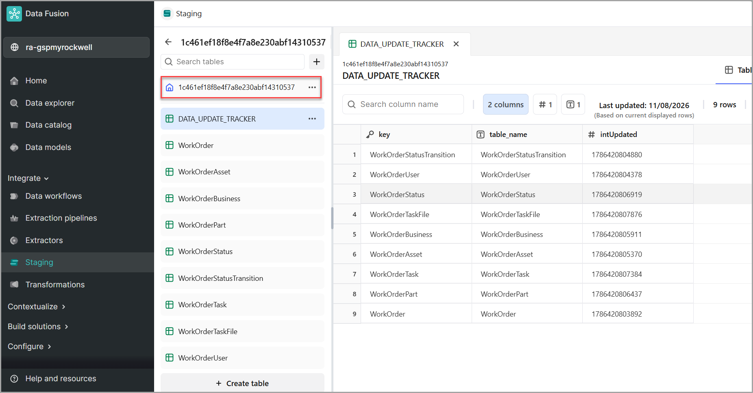Click the Data catalog folder icon
The width and height of the screenshot is (753, 393).
(x=14, y=125)
